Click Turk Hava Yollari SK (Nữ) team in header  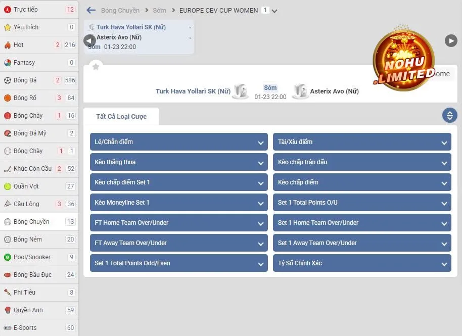pos(193,91)
